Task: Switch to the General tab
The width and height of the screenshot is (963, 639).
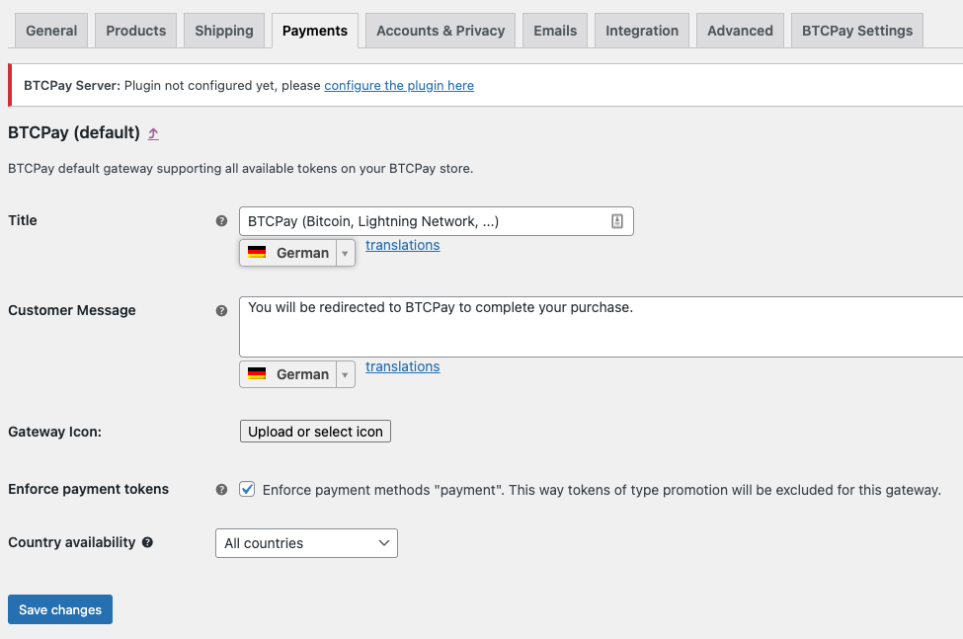Action: 51,31
